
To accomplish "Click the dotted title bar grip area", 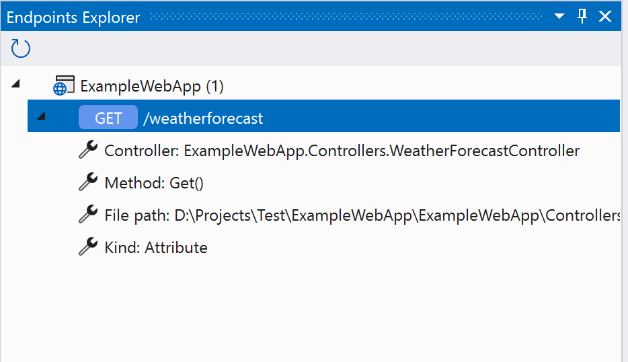I will click(346, 17).
